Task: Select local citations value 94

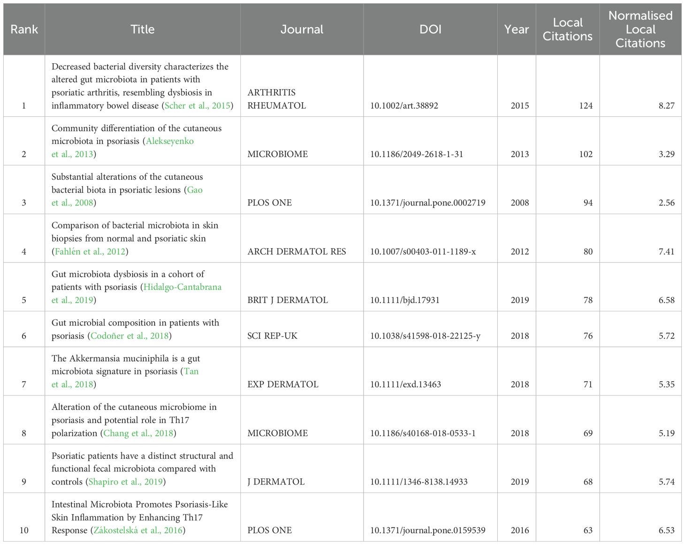Action: 588,203
